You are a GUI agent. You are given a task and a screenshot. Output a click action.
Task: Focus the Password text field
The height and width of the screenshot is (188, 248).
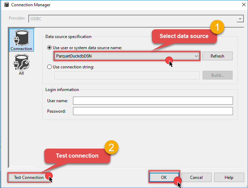[x=153, y=111]
